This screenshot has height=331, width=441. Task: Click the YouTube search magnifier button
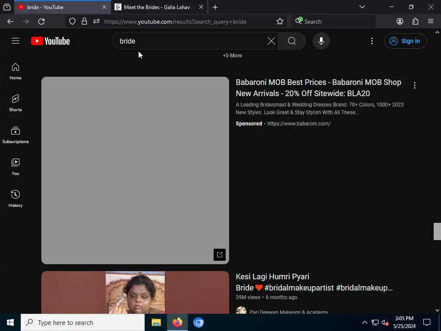292,41
